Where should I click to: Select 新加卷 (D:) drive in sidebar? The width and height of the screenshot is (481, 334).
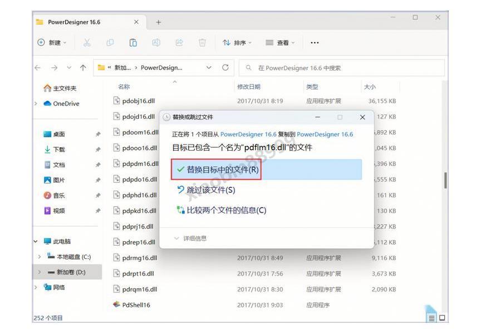(67, 272)
